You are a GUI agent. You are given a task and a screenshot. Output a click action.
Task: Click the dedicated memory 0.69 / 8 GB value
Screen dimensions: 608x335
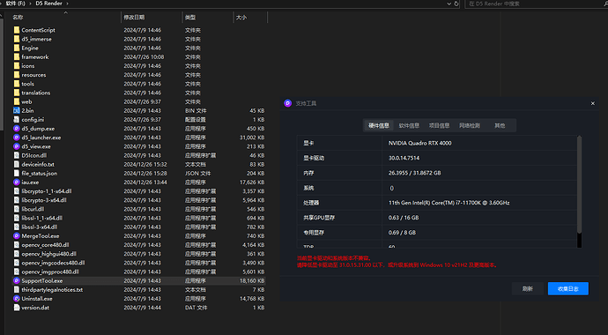(402, 232)
